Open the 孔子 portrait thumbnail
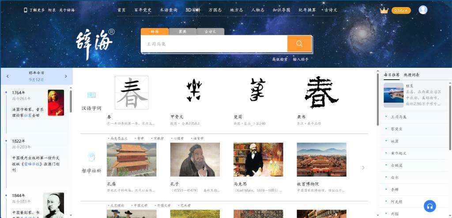This screenshot has height=218, width=452. [x=195, y=159]
